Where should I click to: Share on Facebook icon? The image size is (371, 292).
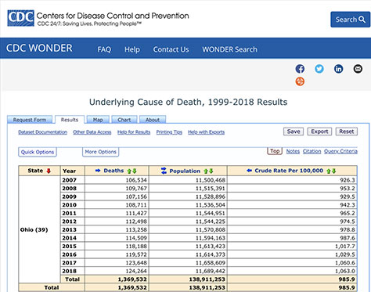pos(300,69)
